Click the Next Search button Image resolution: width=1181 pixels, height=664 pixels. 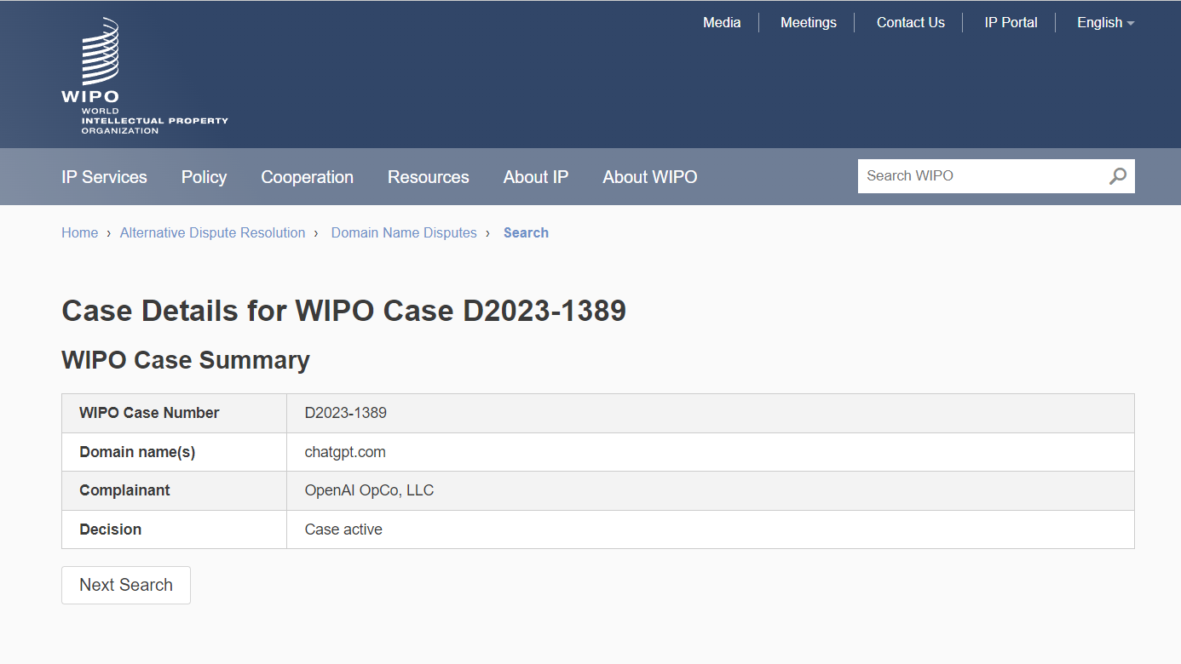126,585
